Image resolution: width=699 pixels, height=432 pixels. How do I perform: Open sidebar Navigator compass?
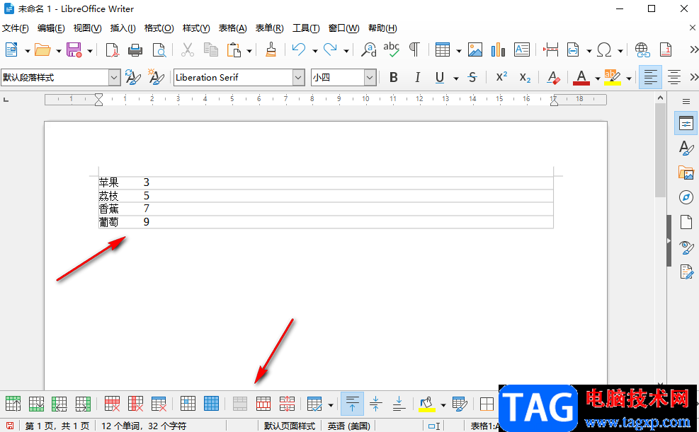[x=686, y=197]
